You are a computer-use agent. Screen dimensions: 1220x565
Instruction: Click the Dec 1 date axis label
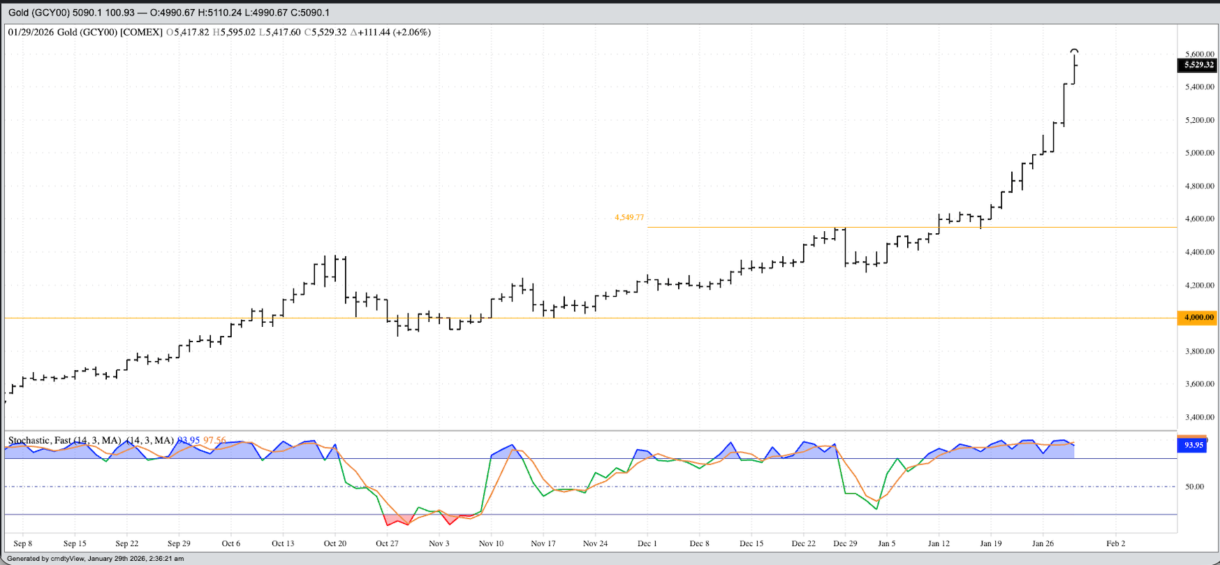(x=647, y=543)
